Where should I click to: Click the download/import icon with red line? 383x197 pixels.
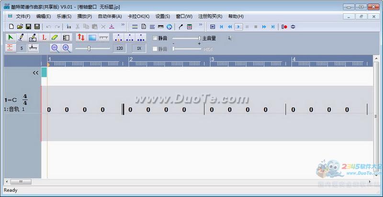[x=112, y=27]
